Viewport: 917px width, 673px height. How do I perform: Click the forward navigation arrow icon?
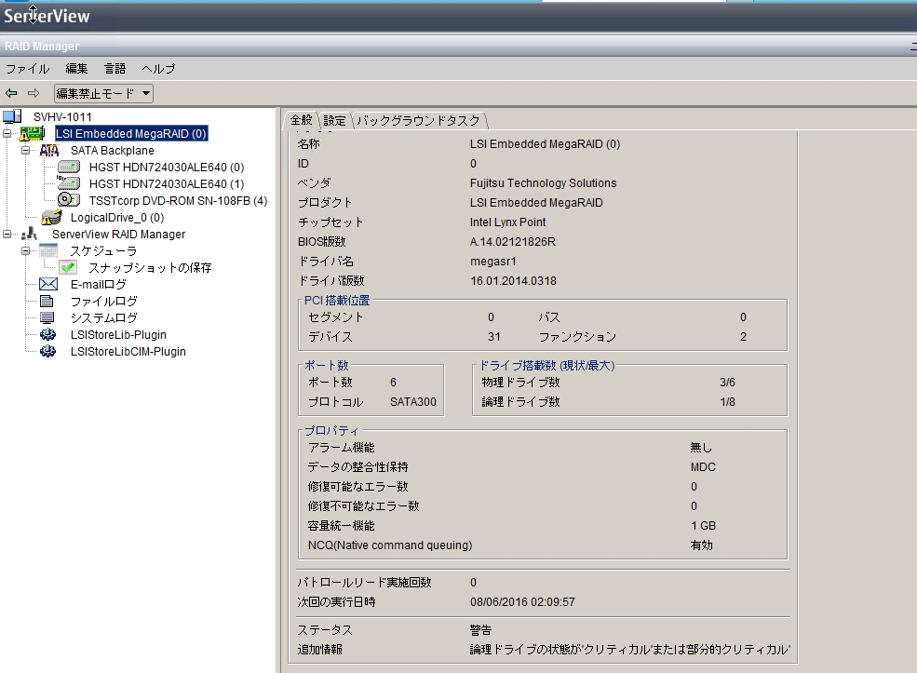click(34, 93)
